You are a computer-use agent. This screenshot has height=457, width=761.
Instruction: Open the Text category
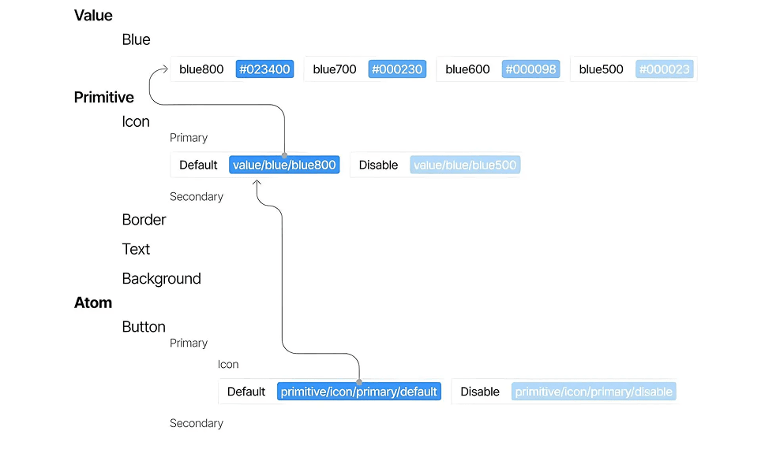point(136,249)
